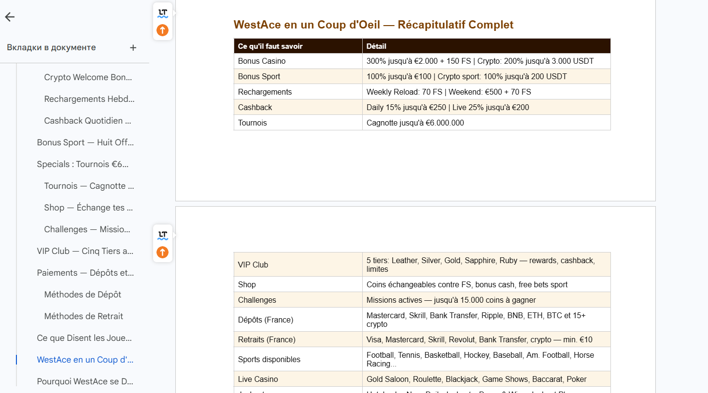Click the Coins échangeables contre FS cell

486,284
